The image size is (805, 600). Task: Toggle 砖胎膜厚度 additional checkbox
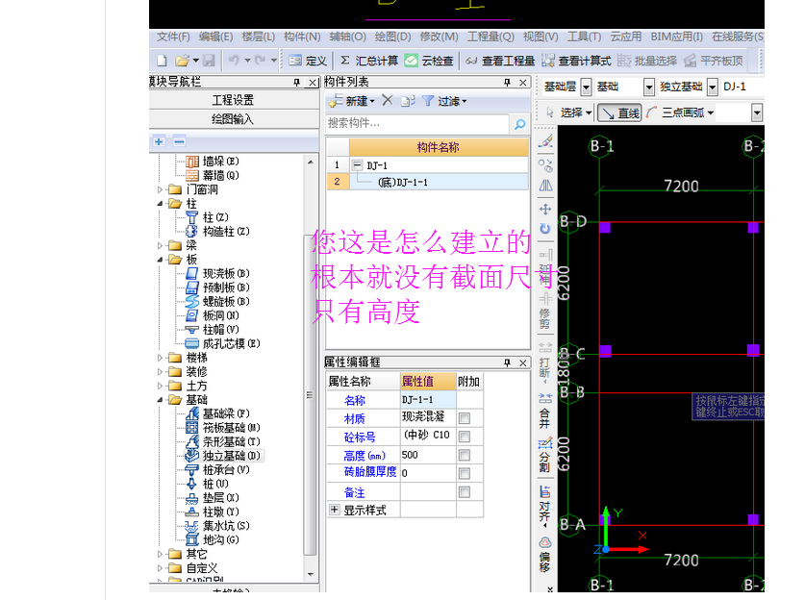(465, 473)
